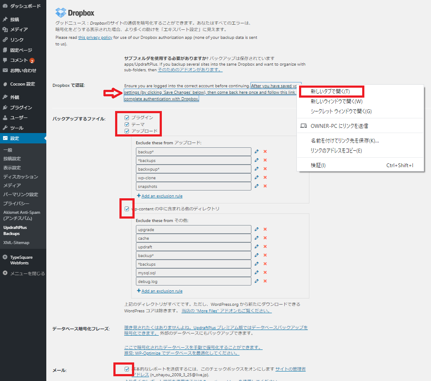Toggle the テーマ backup checkbox
The height and width of the screenshot is (381, 431).
coord(127,124)
